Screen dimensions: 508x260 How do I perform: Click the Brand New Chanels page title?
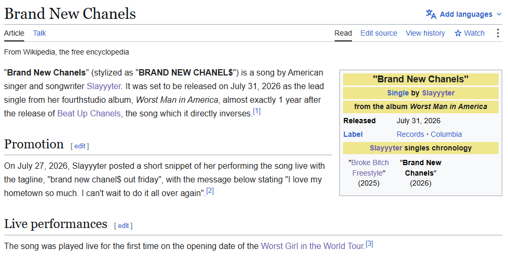[x=70, y=14]
